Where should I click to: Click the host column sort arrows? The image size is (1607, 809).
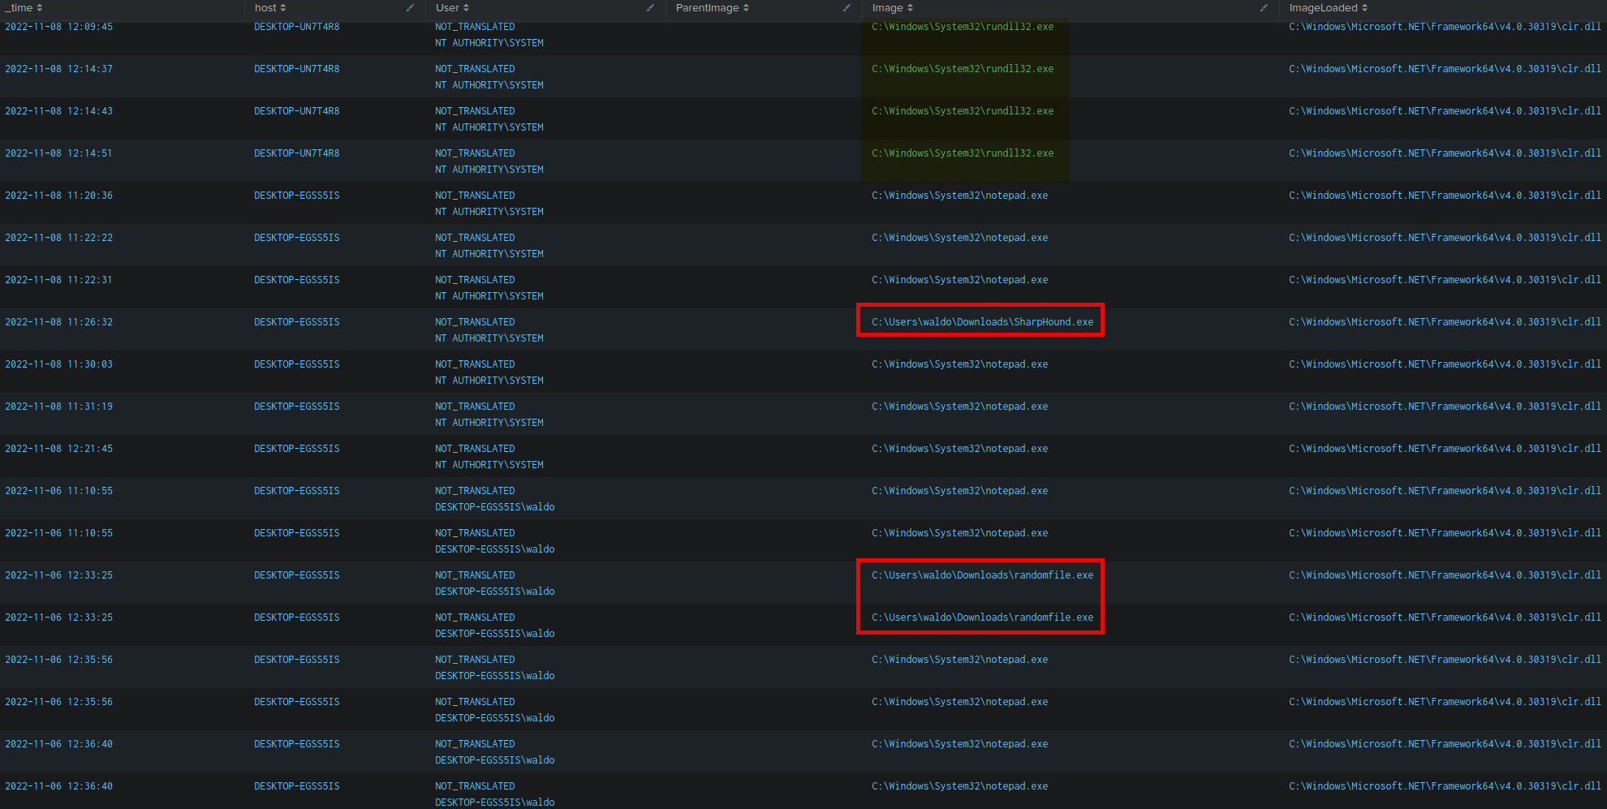[282, 8]
